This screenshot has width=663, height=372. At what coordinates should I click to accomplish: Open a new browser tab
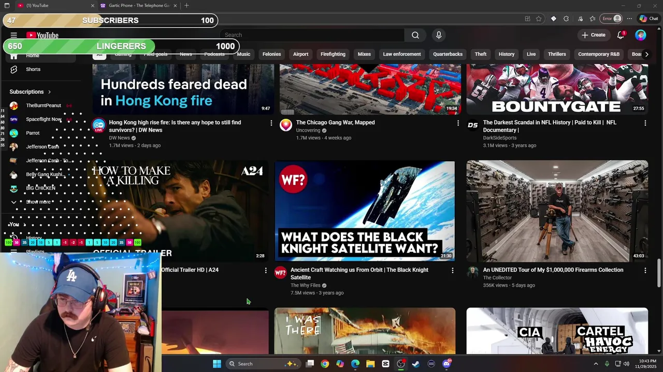tap(186, 5)
